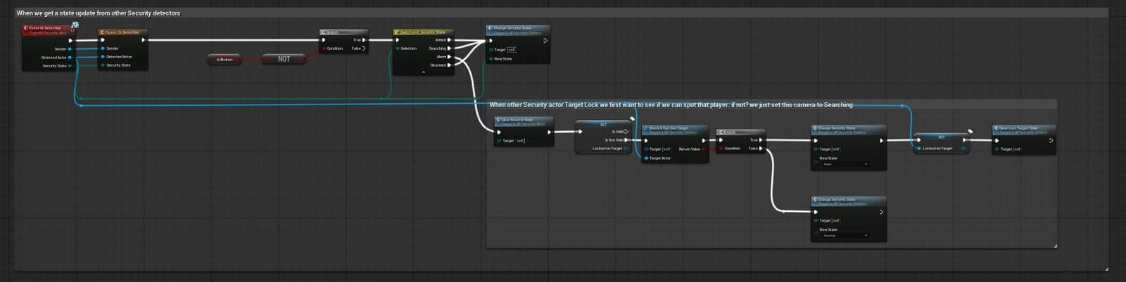Click Detected Actor output pin on Event On Detection

tap(70, 58)
